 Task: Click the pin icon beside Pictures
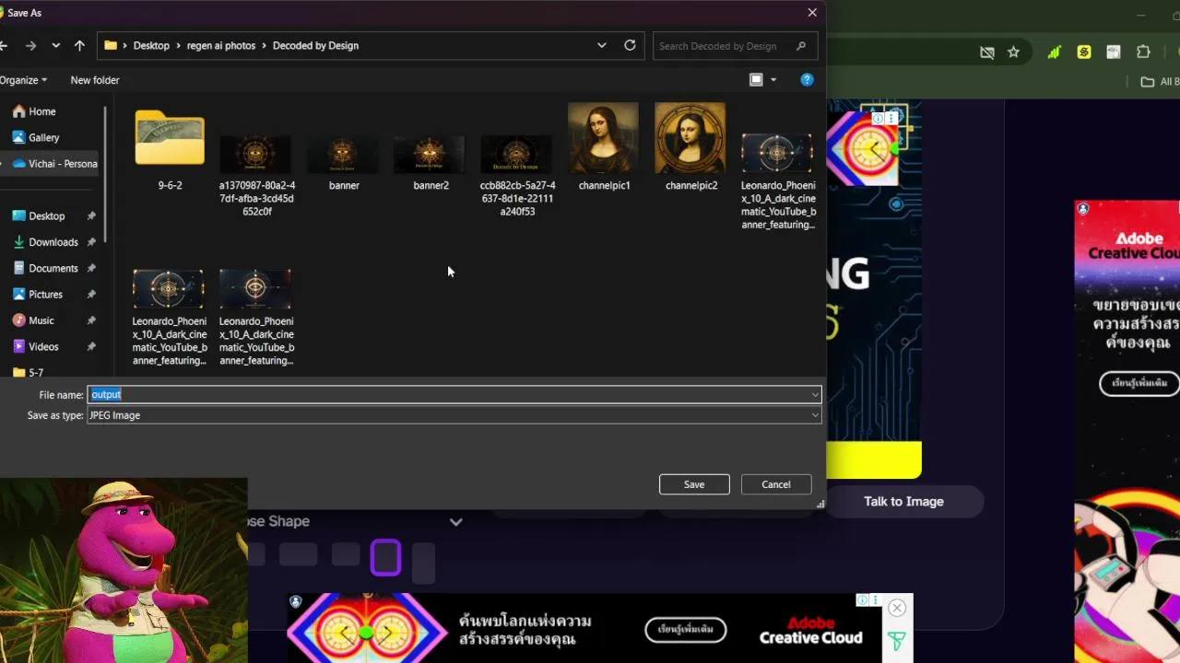[91, 295]
